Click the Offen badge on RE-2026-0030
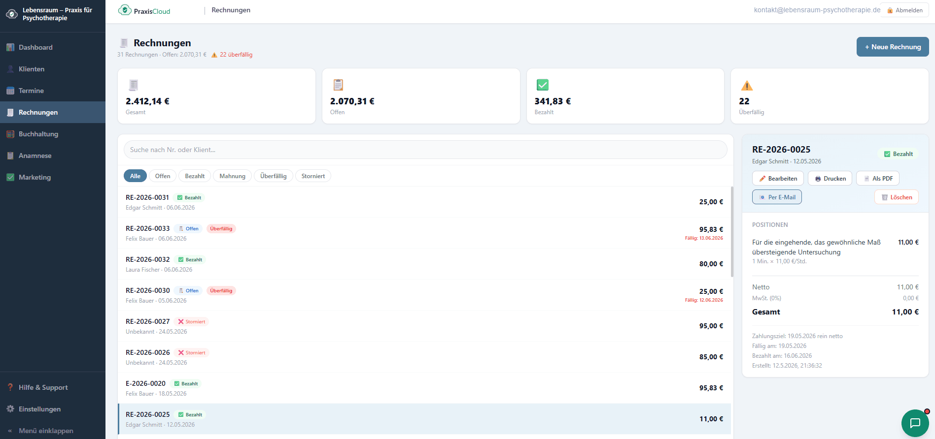 point(188,291)
